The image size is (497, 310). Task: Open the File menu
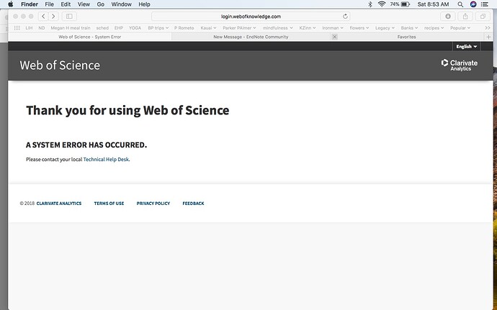pyautogui.click(x=49, y=4)
